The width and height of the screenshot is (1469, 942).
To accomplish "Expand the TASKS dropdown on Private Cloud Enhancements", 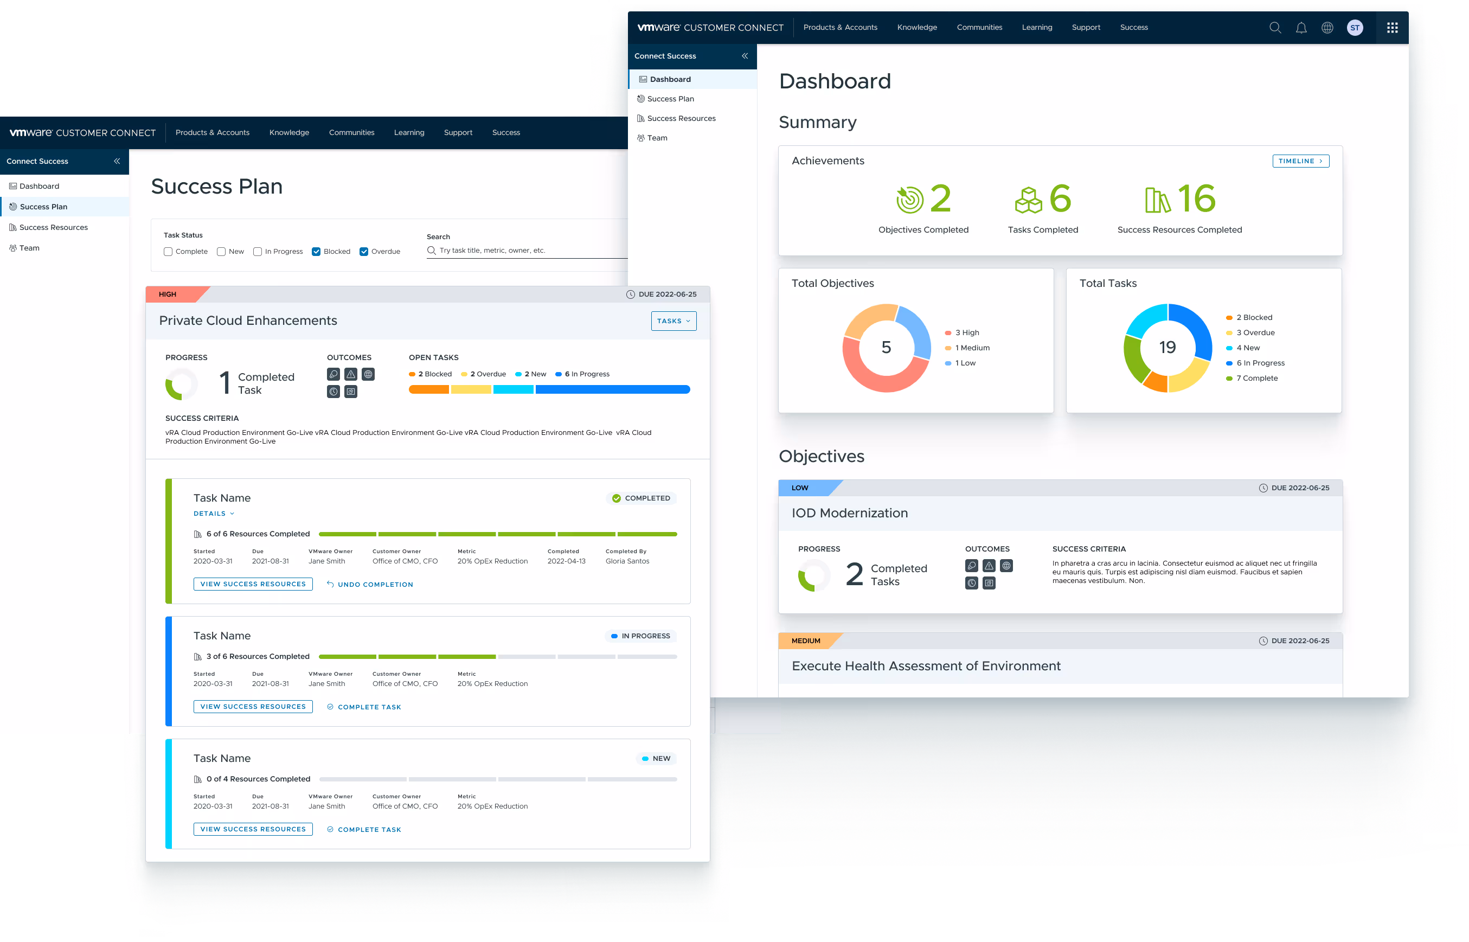I will click(673, 321).
